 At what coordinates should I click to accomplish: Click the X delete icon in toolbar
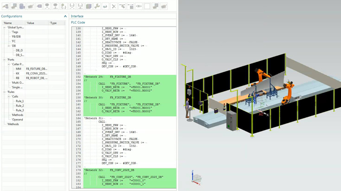coord(113,6)
